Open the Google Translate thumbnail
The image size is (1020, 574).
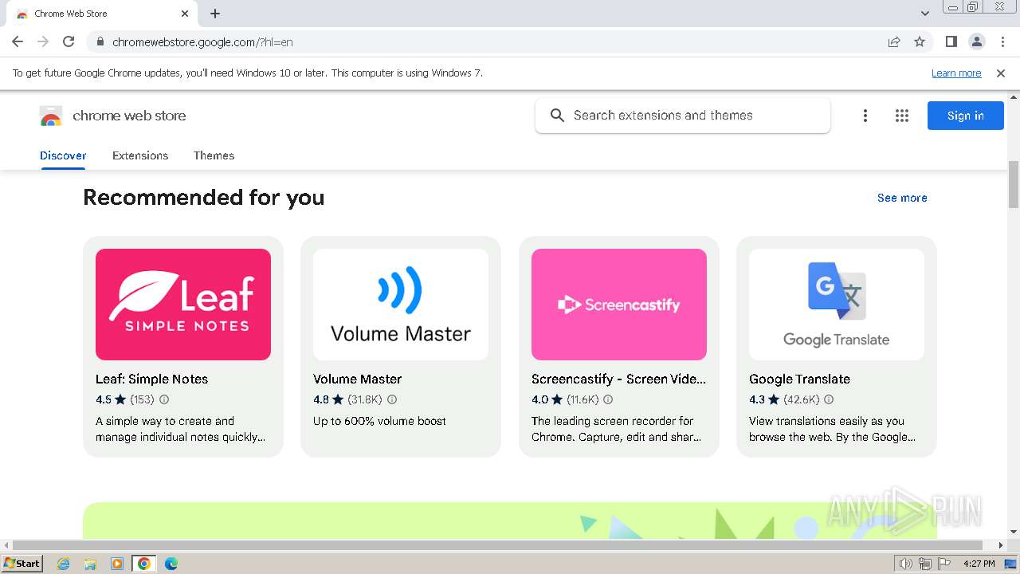[837, 305]
